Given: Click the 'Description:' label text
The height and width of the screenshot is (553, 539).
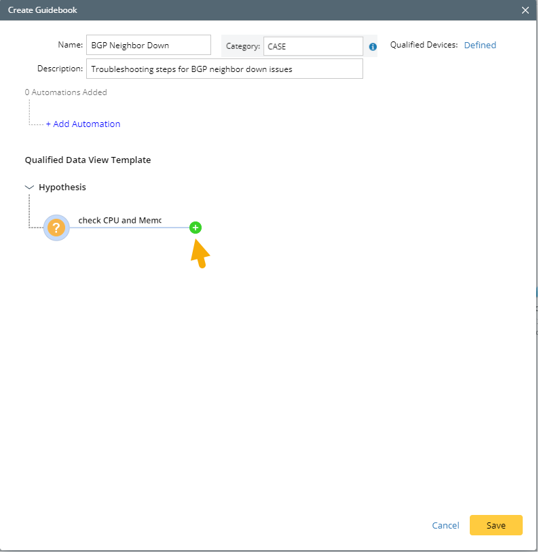Looking at the screenshot, I should [x=60, y=69].
